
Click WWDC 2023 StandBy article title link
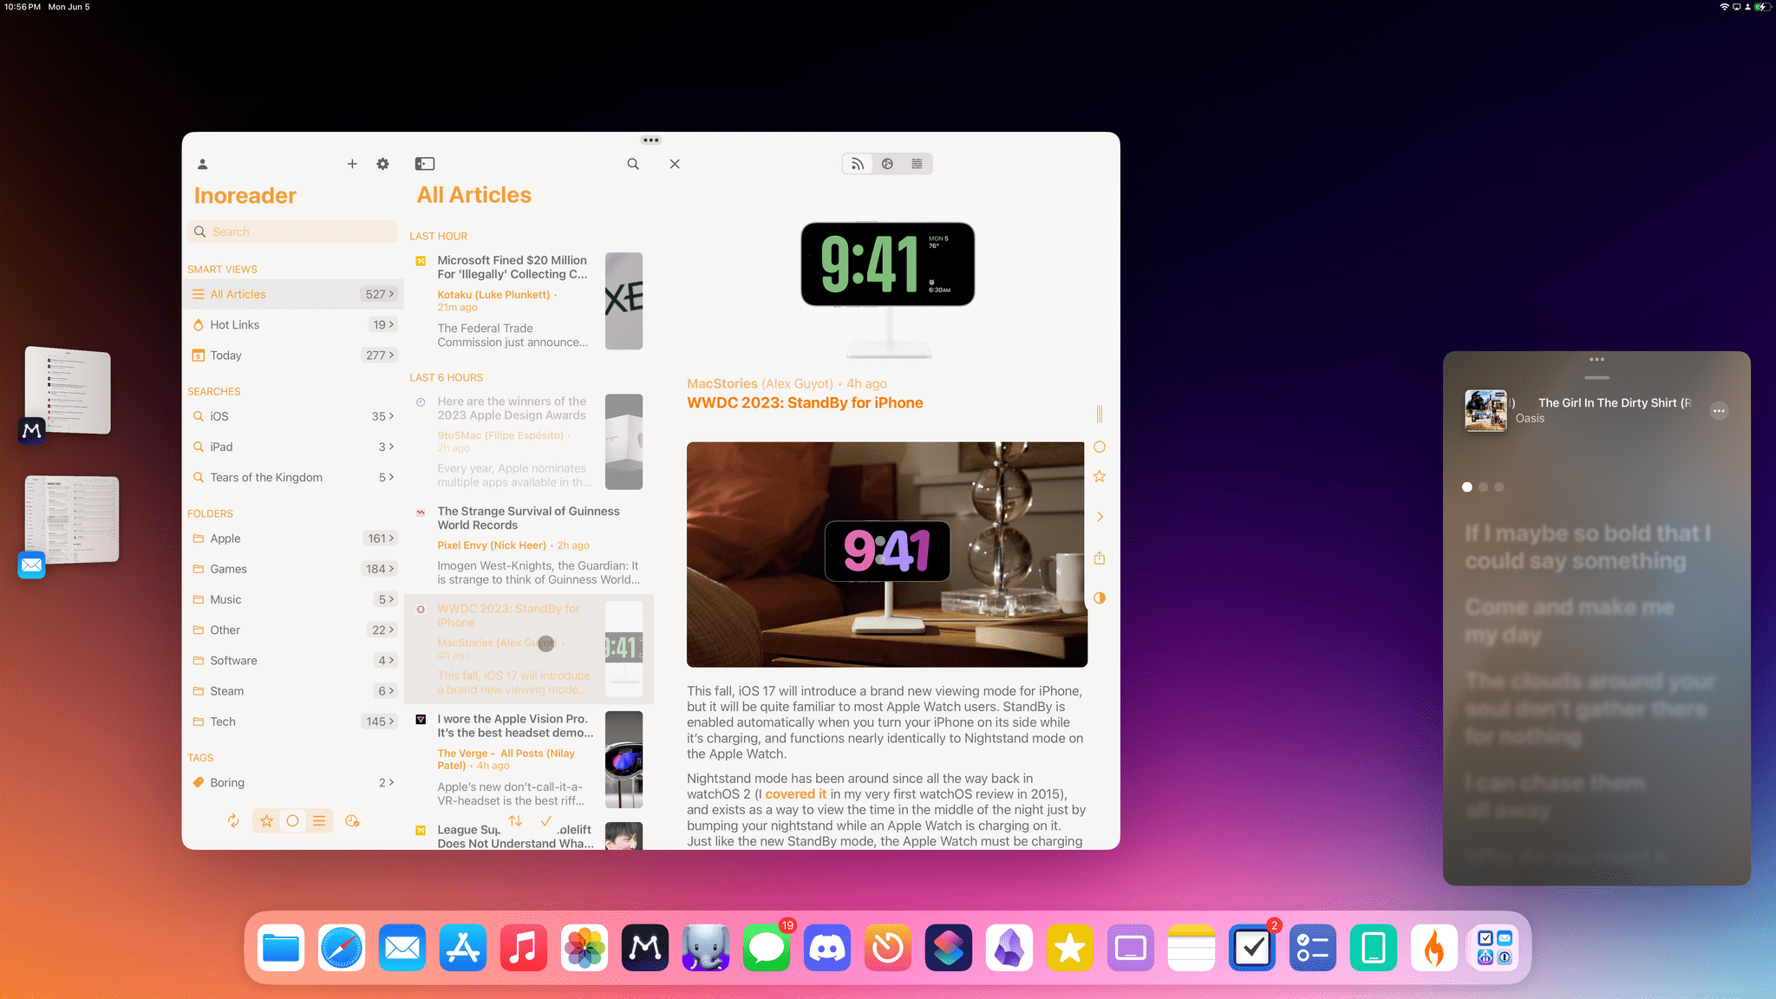coord(805,402)
